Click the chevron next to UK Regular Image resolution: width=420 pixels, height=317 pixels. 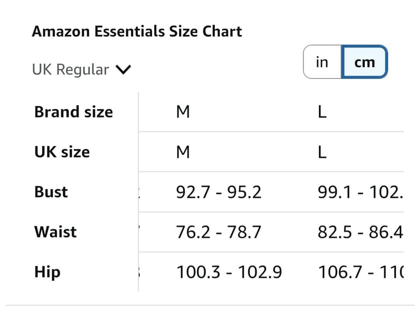(x=123, y=69)
